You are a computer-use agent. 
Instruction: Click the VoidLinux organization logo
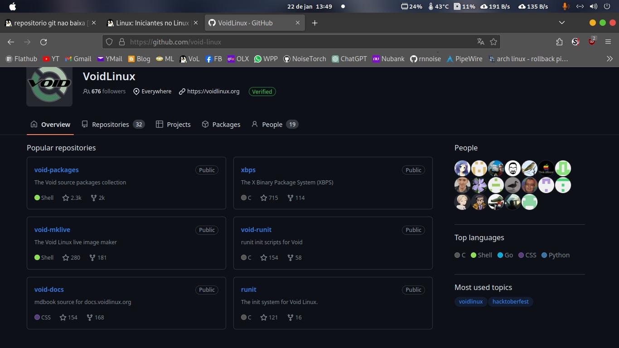pos(49,86)
